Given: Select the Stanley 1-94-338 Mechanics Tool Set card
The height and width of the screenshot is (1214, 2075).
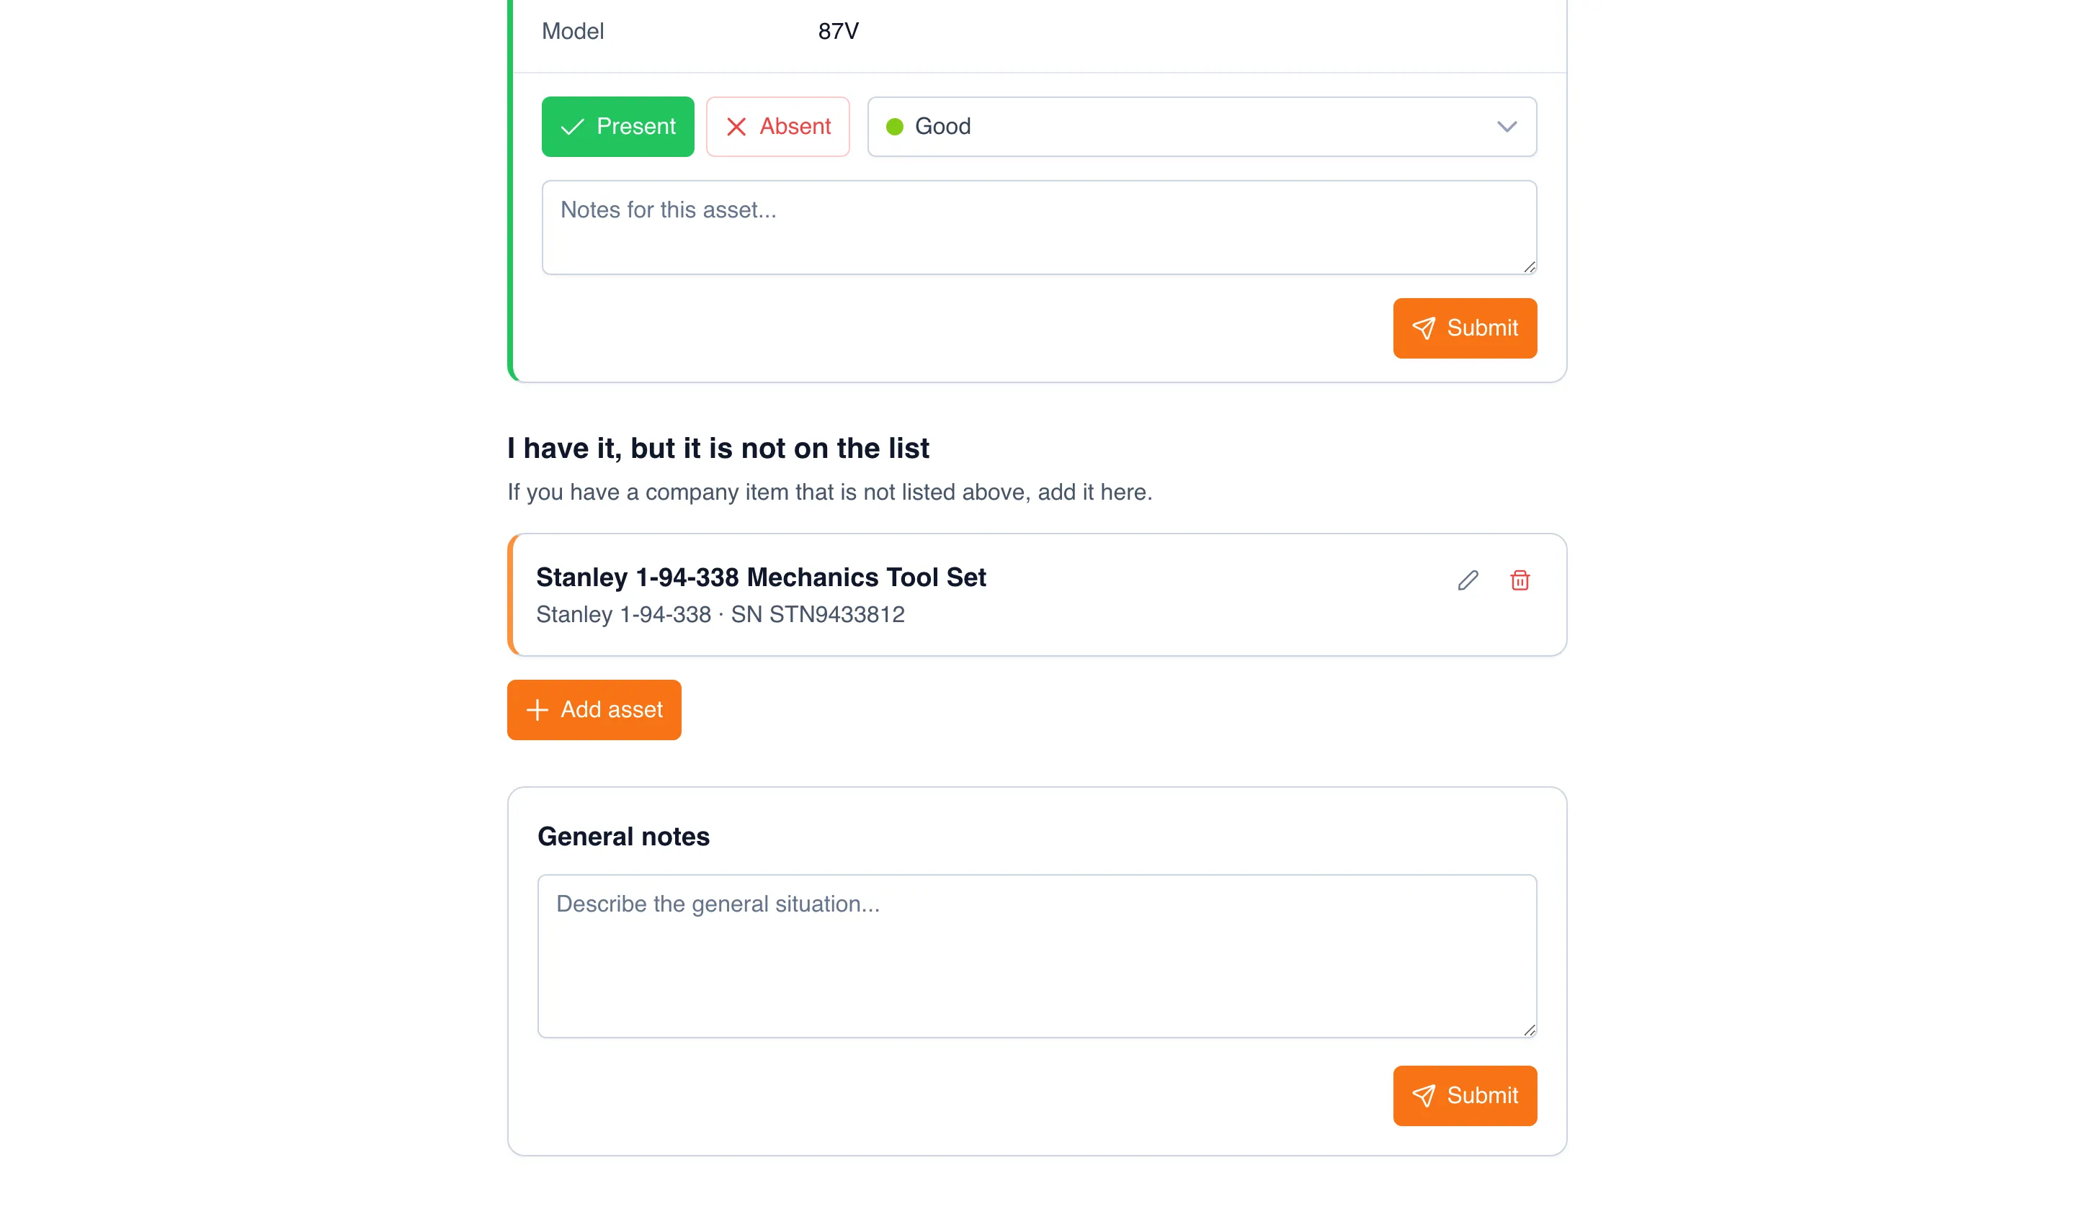Looking at the screenshot, I should (x=1037, y=595).
